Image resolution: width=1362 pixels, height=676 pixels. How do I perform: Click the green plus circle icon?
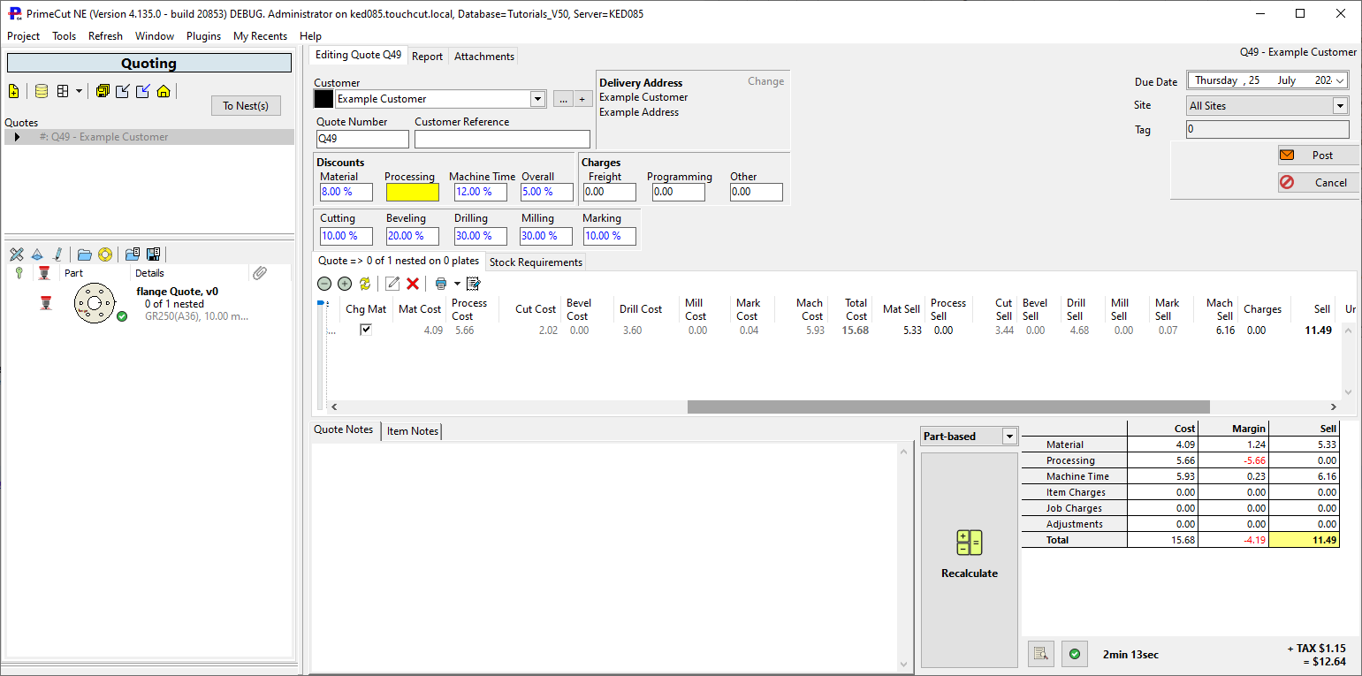coord(345,284)
